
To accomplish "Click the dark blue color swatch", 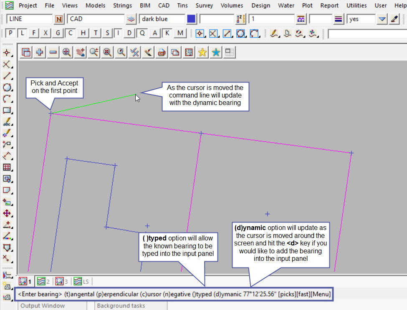I will pos(191,19).
